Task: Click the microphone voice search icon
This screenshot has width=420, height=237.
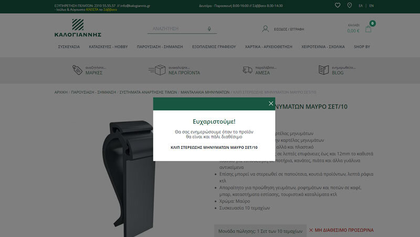Action: [x=209, y=29]
